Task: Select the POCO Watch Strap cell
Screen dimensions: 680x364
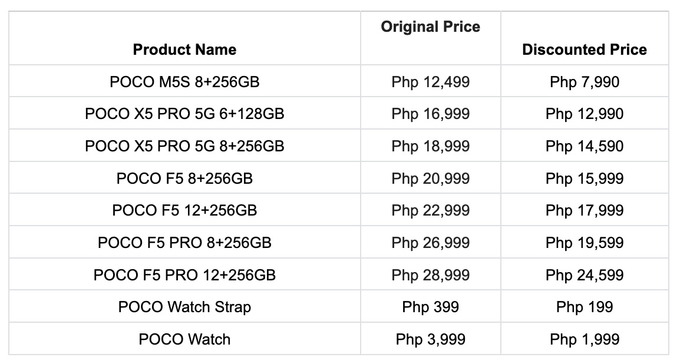Action: pos(185,307)
